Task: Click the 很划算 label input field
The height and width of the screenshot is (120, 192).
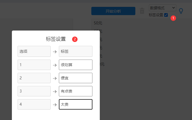Action: click(75, 65)
